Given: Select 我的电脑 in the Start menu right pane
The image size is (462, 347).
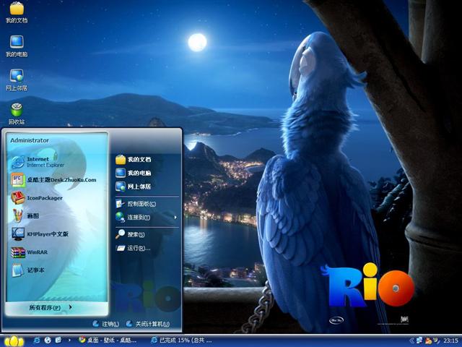Looking at the screenshot, I should click(134, 173).
